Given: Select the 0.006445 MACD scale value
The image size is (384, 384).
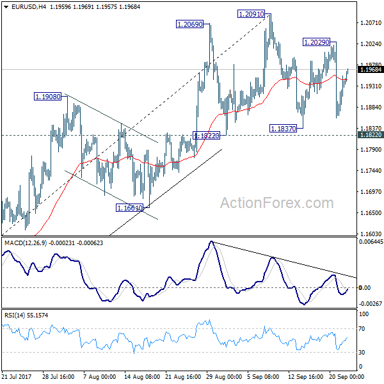Looking at the screenshot, I should (371, 242).
